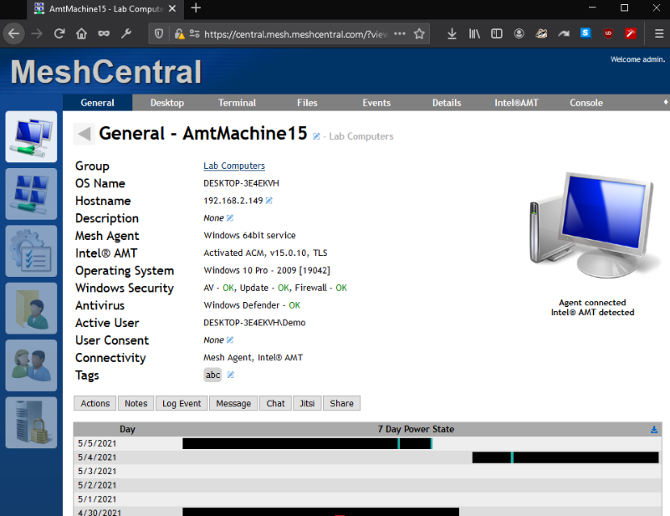Open the site permissions shield dropdown
The image size is (670, 516).
click(x=158, y=33)
